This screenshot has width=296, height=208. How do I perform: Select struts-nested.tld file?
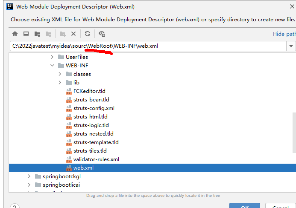[x=94, y=134]
